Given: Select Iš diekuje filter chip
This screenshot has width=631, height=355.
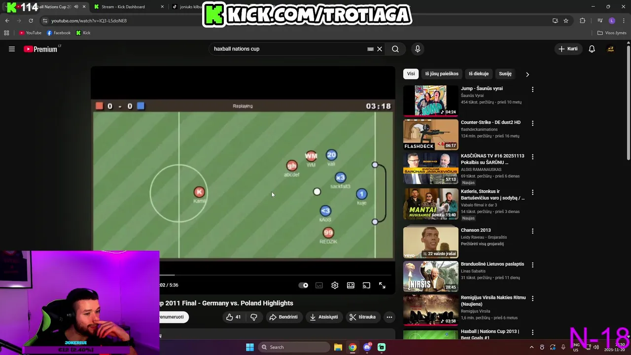Looking at the screenshot, I should coord(479,74).
